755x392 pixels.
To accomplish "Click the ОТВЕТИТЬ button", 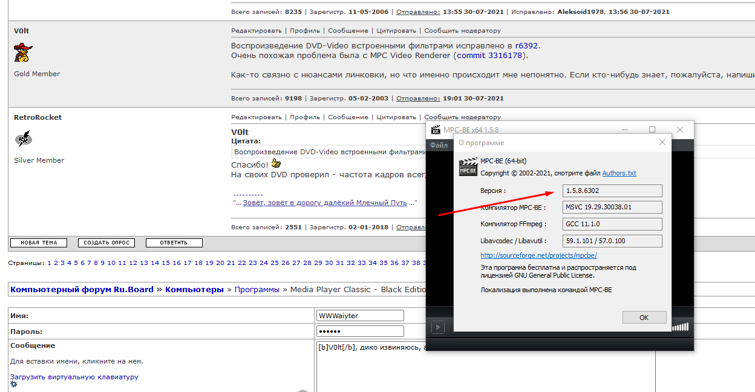I will click(174, 243).
